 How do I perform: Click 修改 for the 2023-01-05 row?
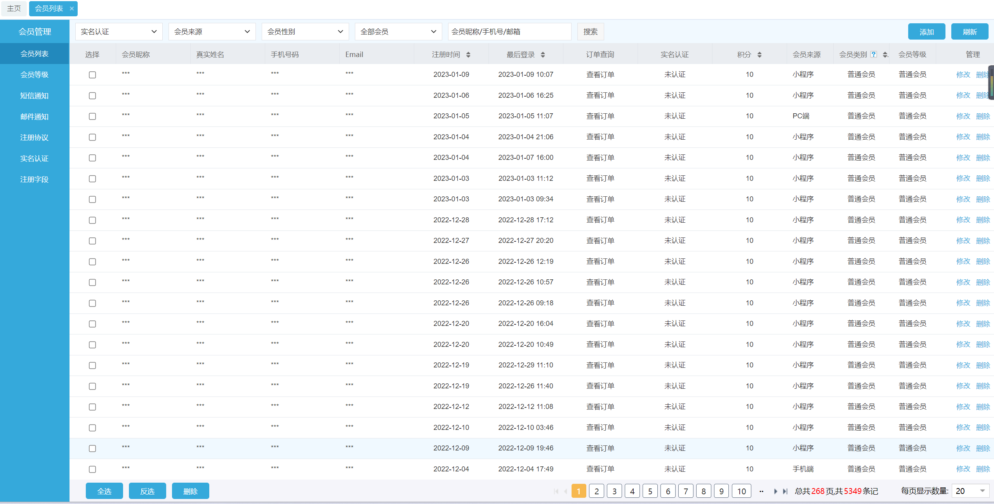coord(963,116)
